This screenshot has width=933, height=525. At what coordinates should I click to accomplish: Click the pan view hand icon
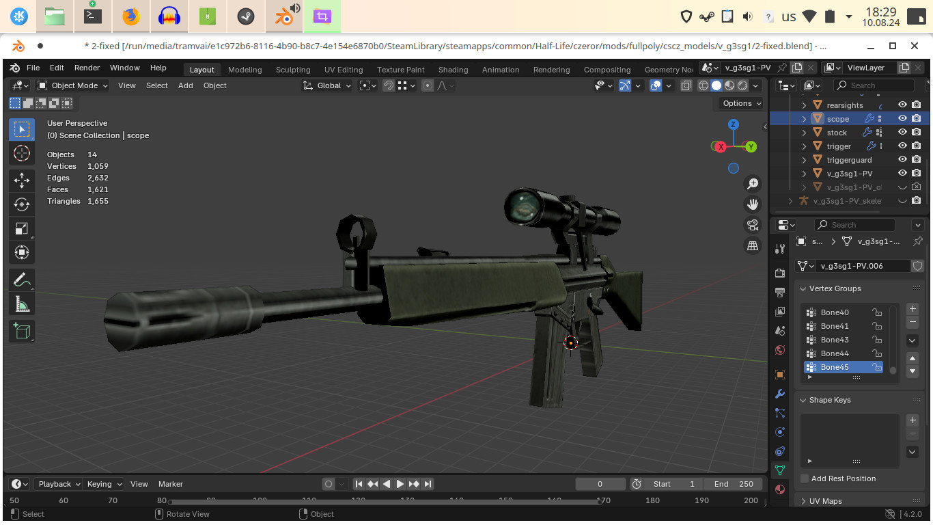[753, 204]
